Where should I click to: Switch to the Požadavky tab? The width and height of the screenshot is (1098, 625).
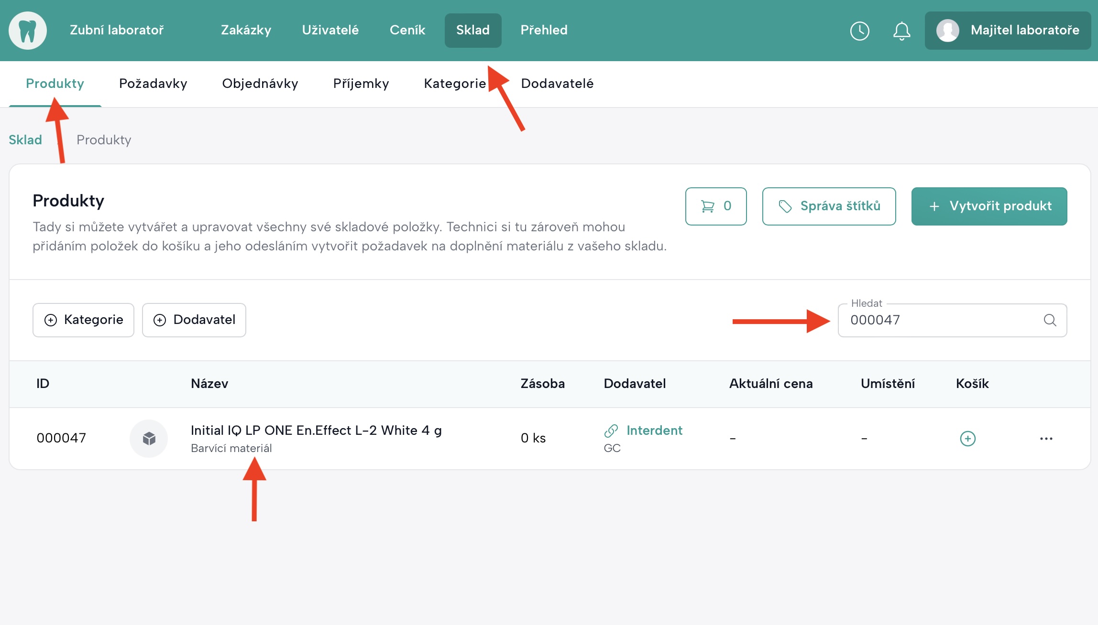point(153,84)
